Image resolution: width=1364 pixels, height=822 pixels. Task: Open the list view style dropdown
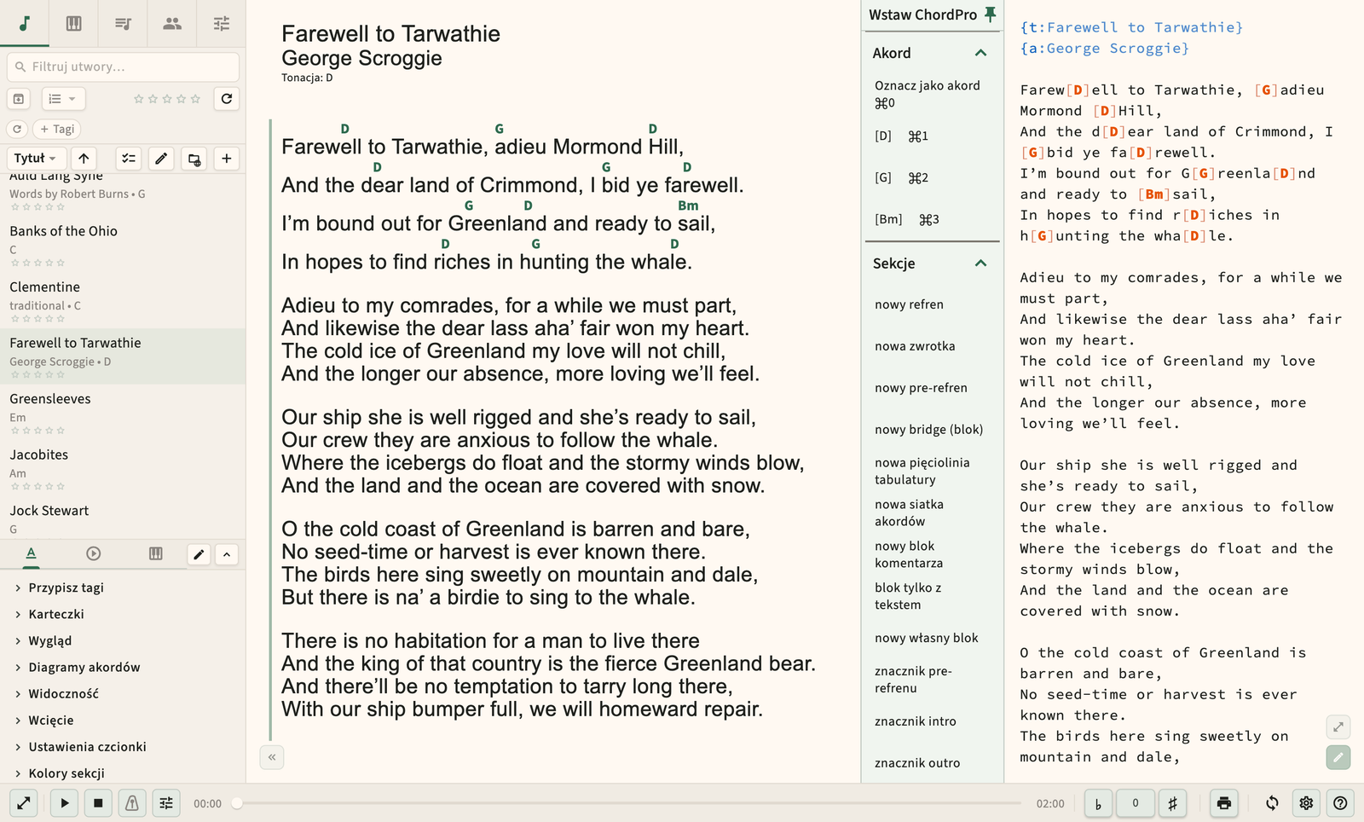click(63, 99)
